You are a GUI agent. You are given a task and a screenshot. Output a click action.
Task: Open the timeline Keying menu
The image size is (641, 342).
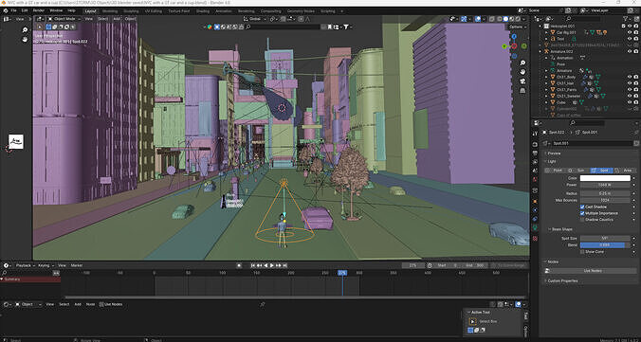tap(46, 265)
